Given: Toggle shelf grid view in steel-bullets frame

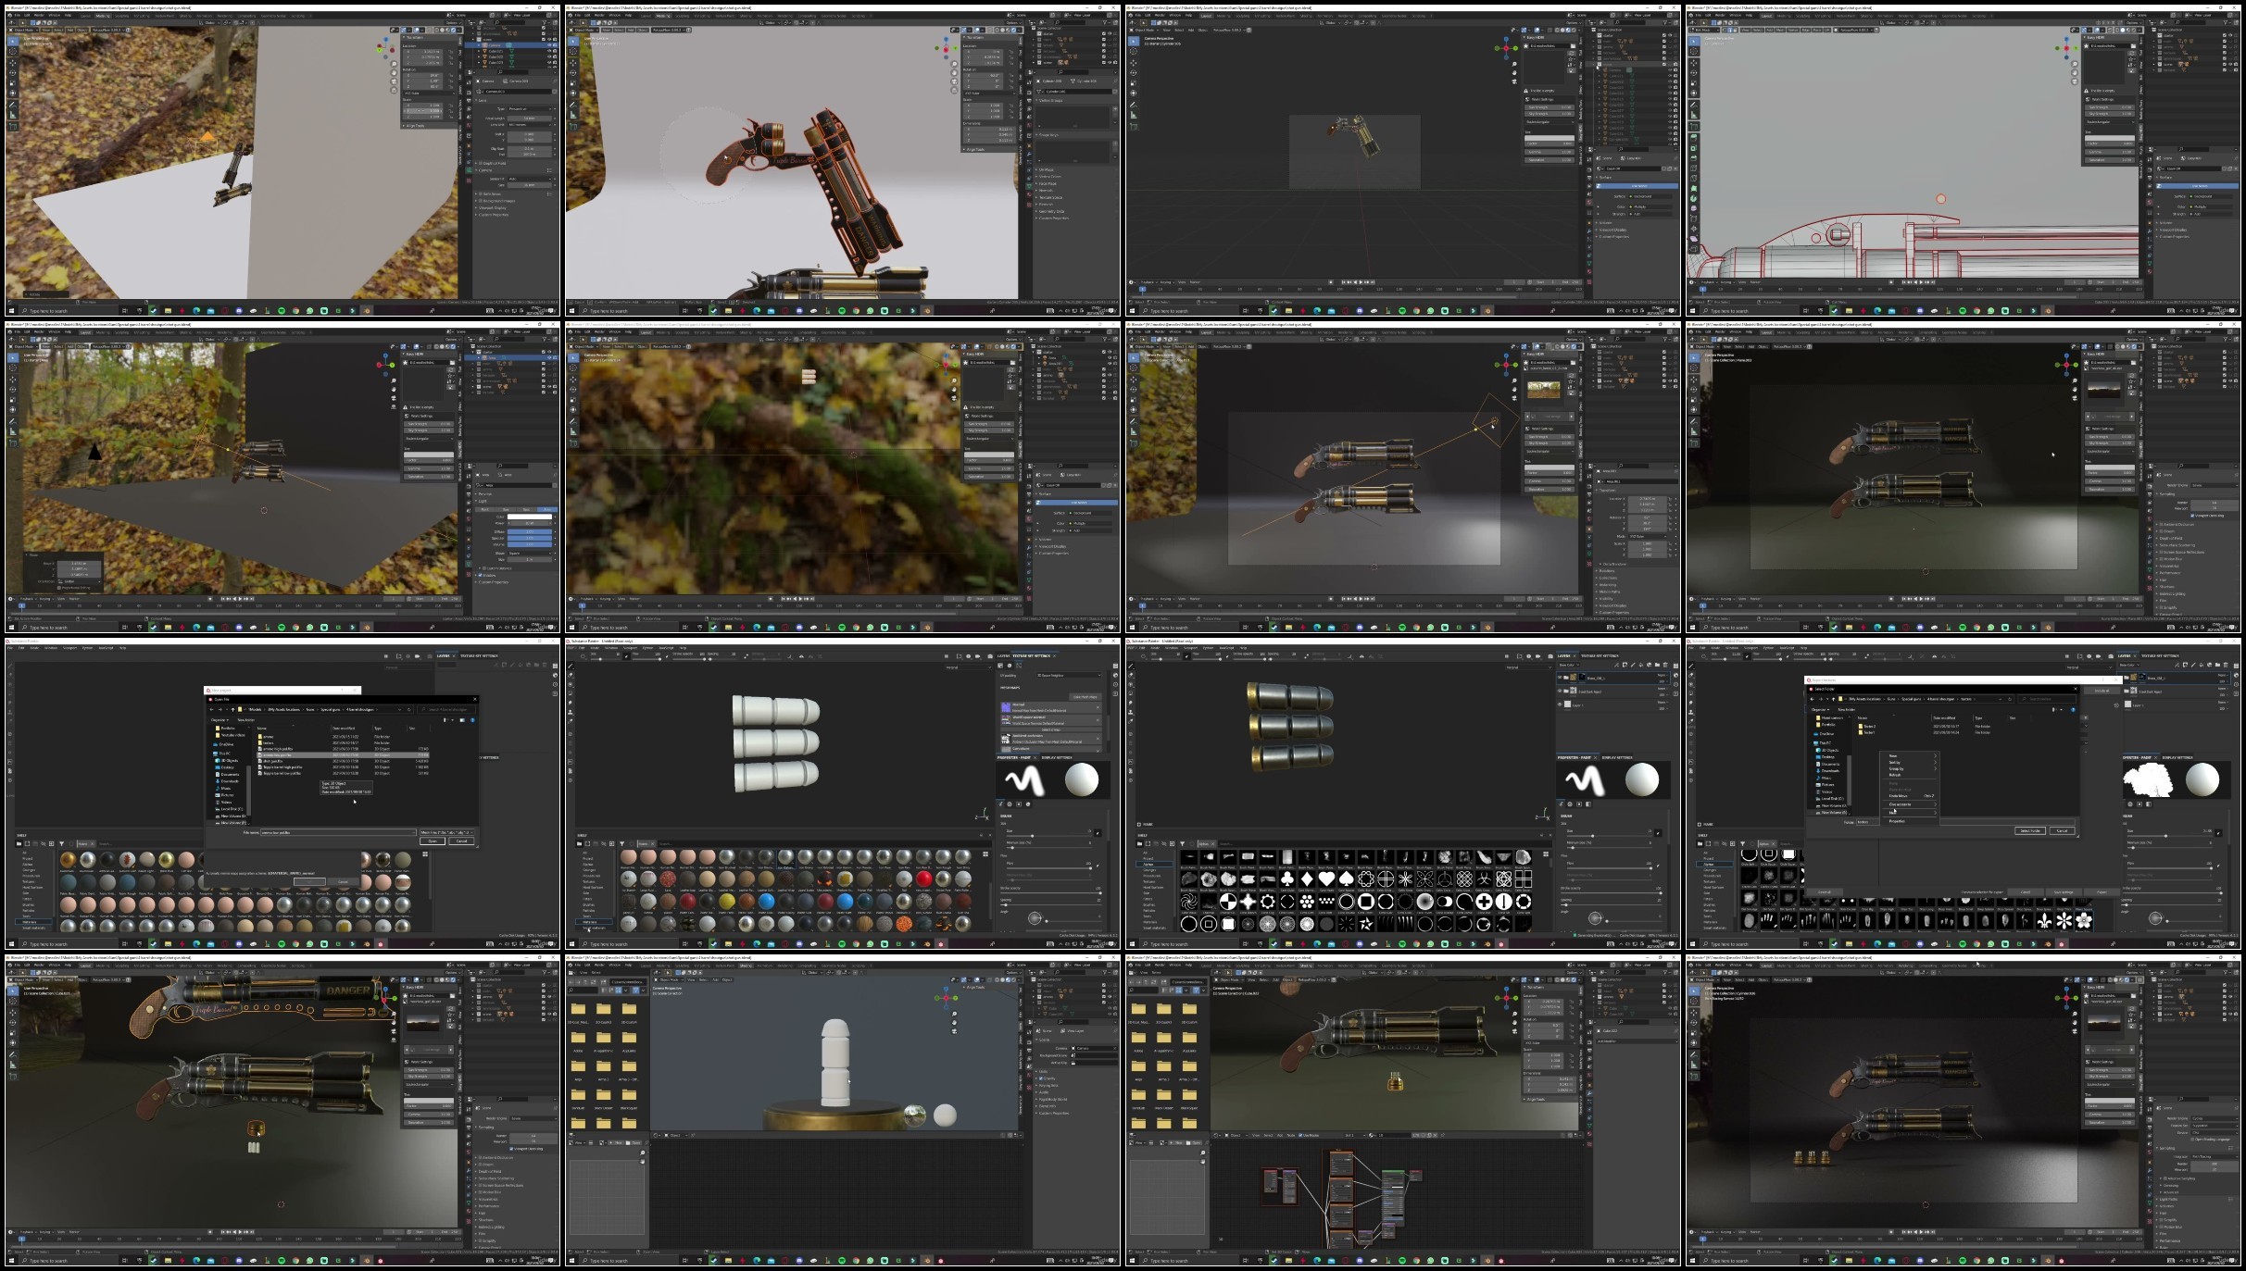Looking at the screenshot, I should [1546, 854].
